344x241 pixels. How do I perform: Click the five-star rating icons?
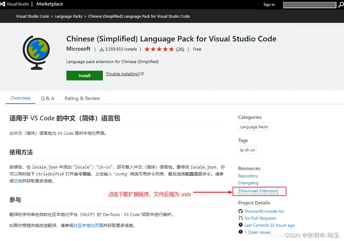159,49
